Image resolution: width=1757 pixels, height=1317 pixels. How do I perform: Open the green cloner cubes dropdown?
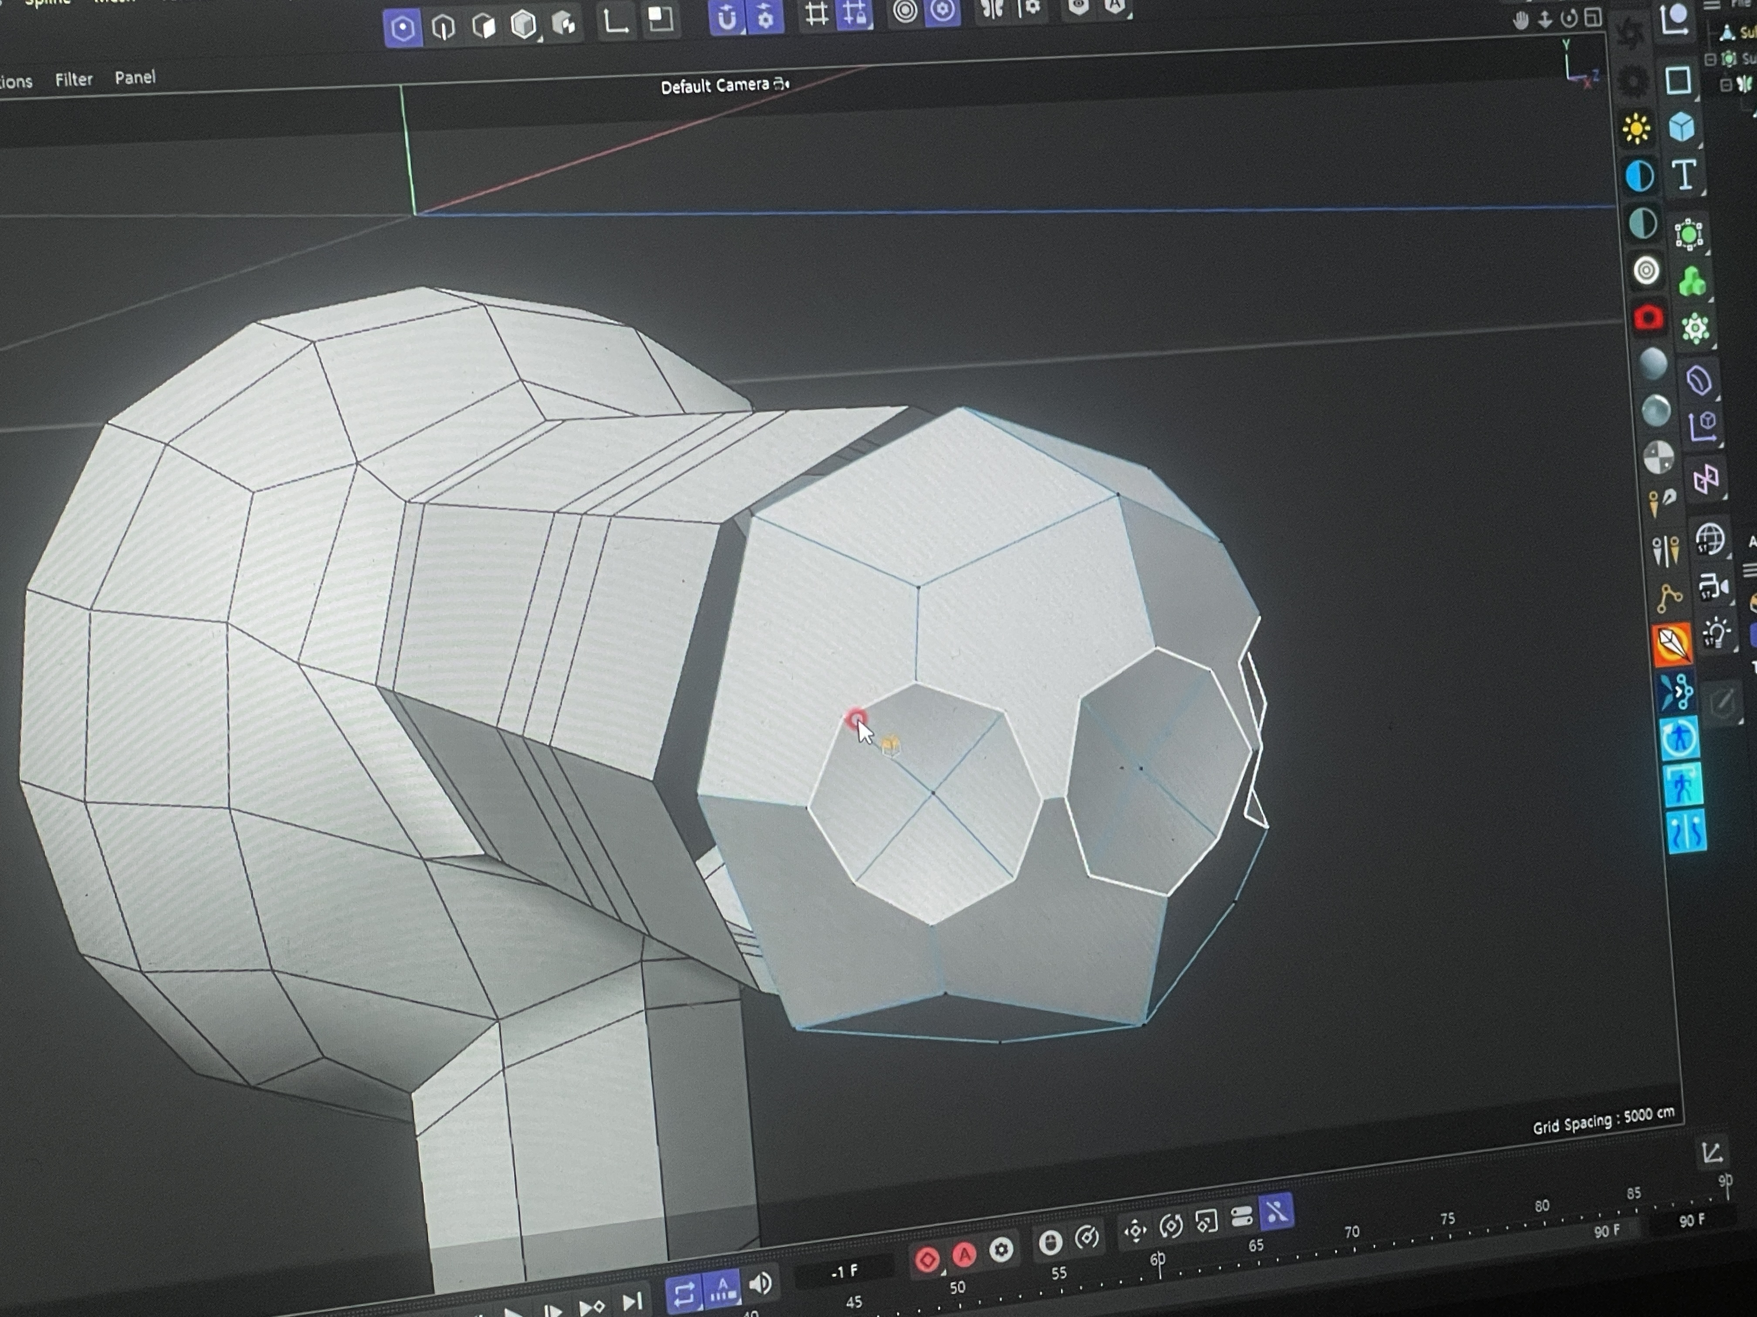1693,282
